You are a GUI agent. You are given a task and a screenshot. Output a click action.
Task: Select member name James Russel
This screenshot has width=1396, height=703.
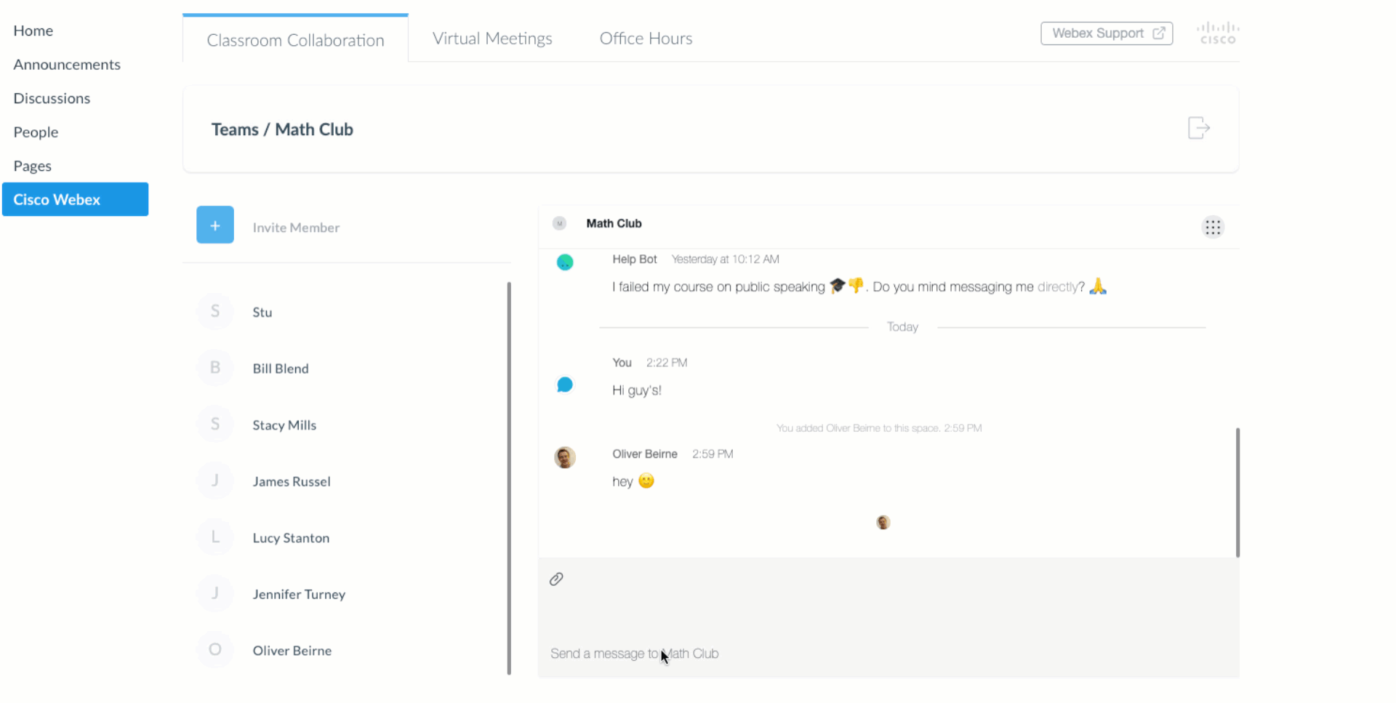click(292, 481)
